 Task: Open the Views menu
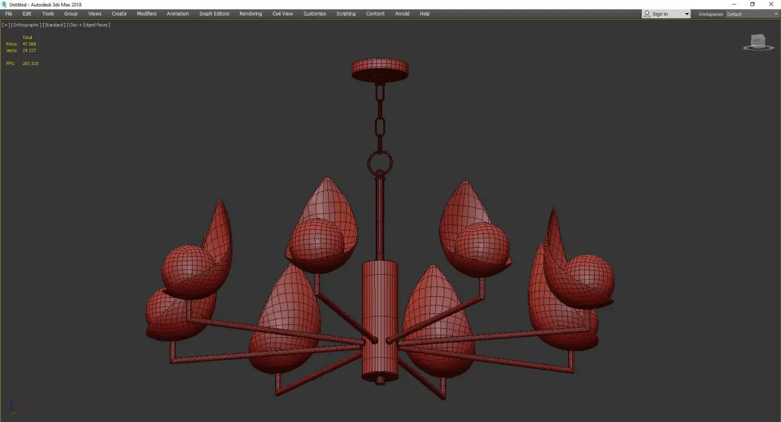[x=95, y=14]
